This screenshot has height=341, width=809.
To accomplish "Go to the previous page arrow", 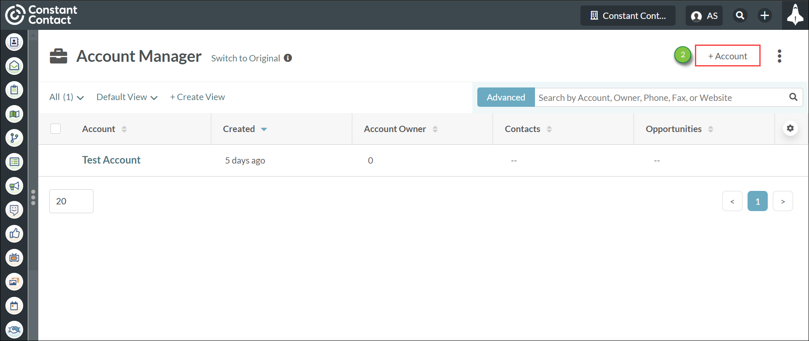I will [732, 201].
